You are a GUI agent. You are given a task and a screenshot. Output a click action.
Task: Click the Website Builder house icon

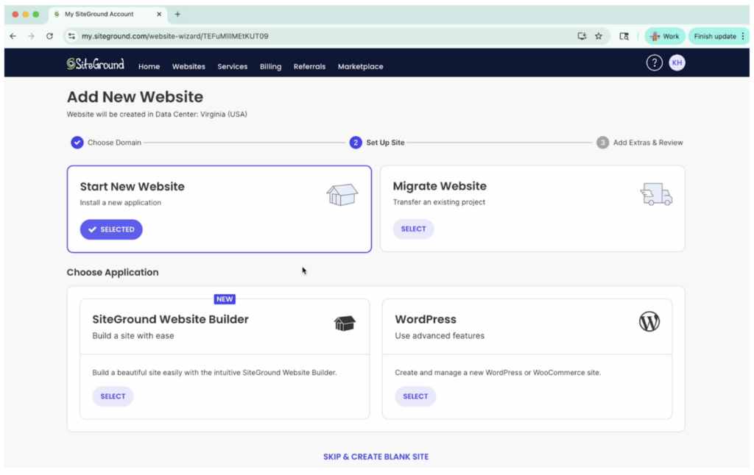tap(345, 324)
